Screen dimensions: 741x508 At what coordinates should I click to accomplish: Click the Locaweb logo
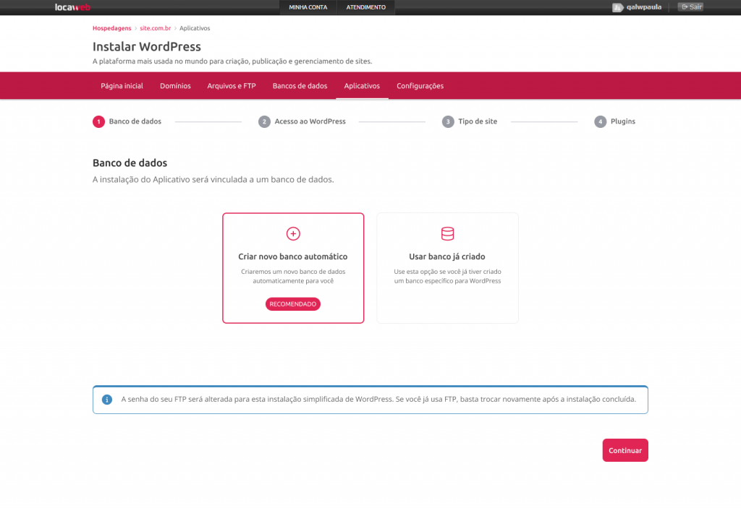coord(72,7)
